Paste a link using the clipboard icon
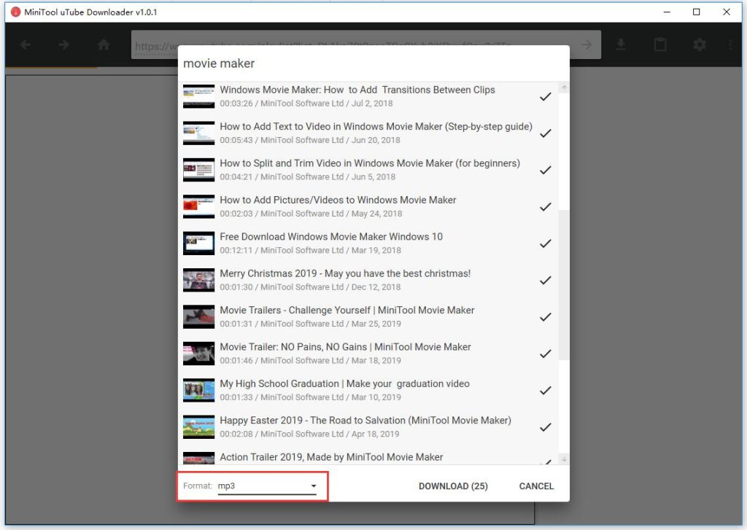The height and width of the screenshot is (530, 747). coord(660,44)
